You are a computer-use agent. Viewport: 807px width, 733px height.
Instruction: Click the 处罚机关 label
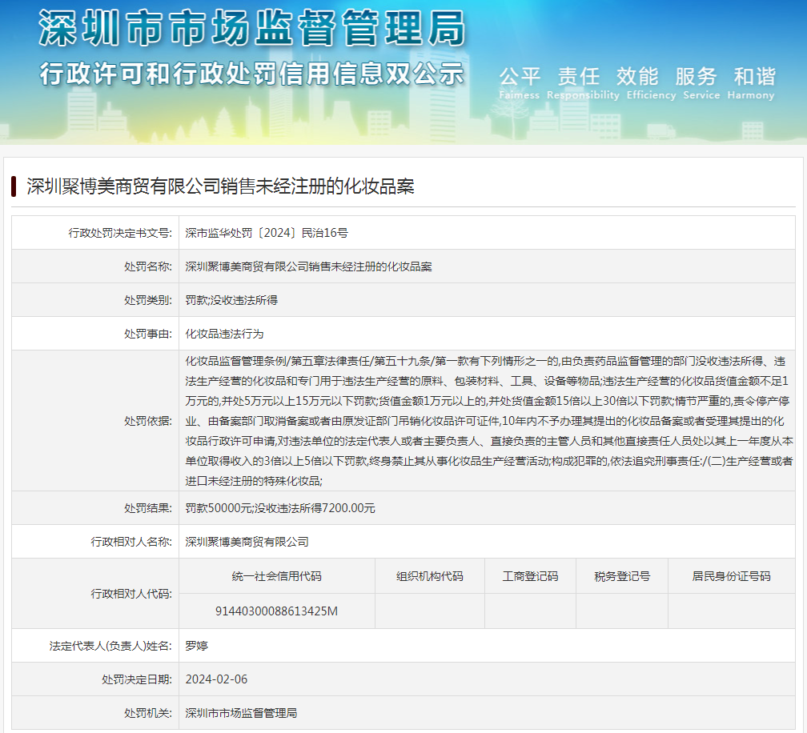[147, 713]
